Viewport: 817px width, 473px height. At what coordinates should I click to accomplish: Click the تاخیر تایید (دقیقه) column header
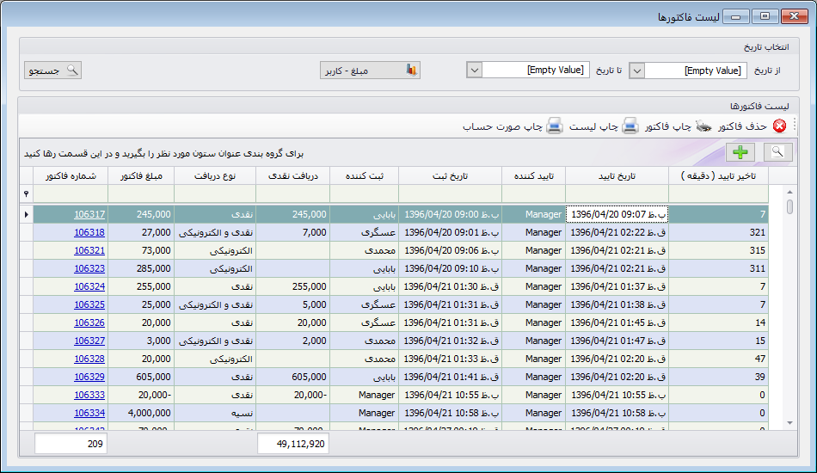pyautogui.click(x=718, y=176)
